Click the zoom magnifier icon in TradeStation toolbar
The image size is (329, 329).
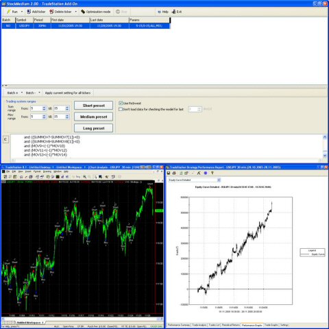click(x=84, y=177)
